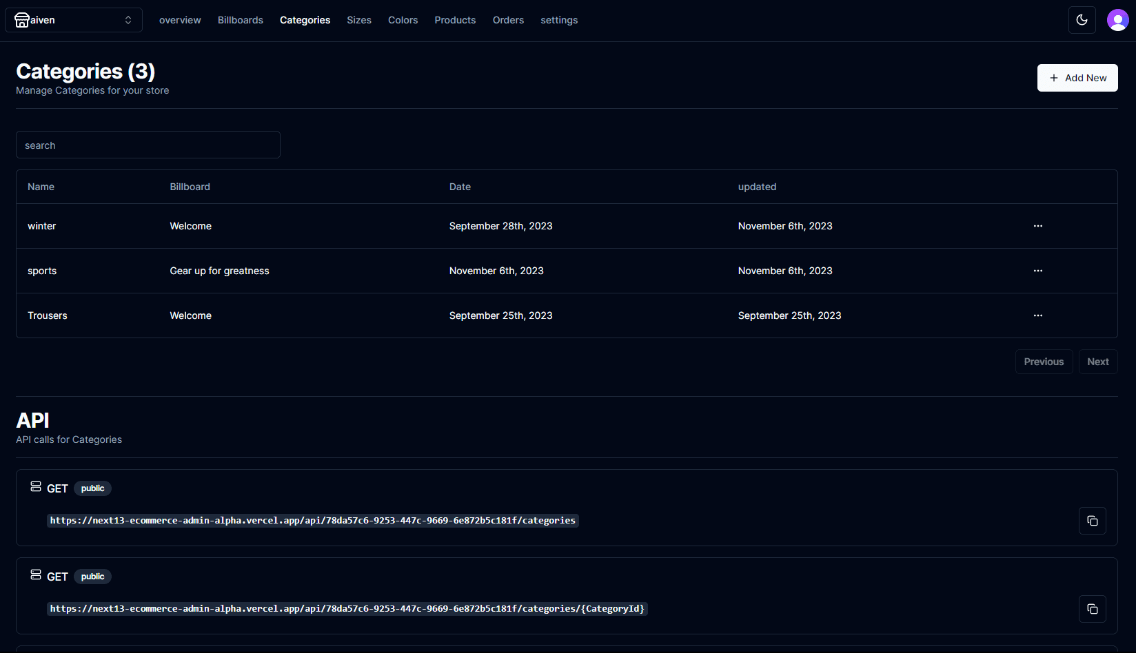Click the Add New button
This screenshot has height=653, width=1136.
click(1077, 78)
